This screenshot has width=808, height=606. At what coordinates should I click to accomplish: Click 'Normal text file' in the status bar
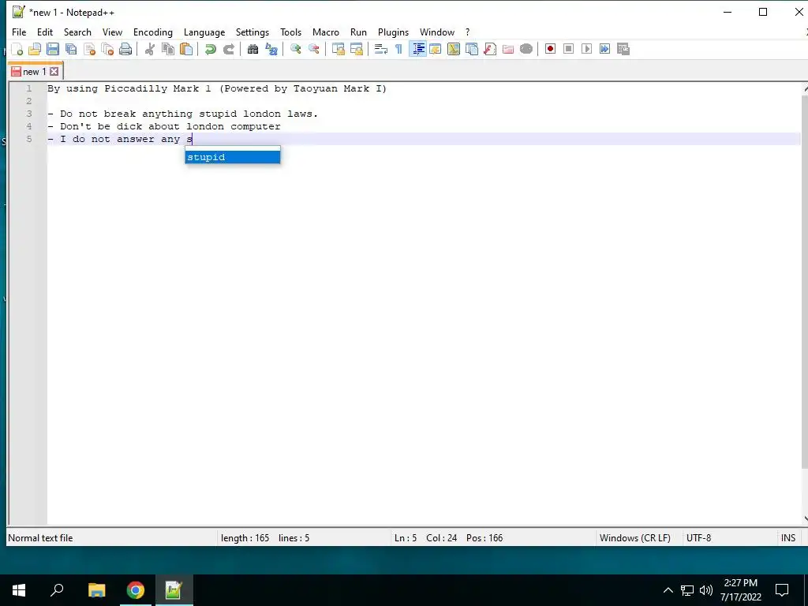click(x=40, y=538)
